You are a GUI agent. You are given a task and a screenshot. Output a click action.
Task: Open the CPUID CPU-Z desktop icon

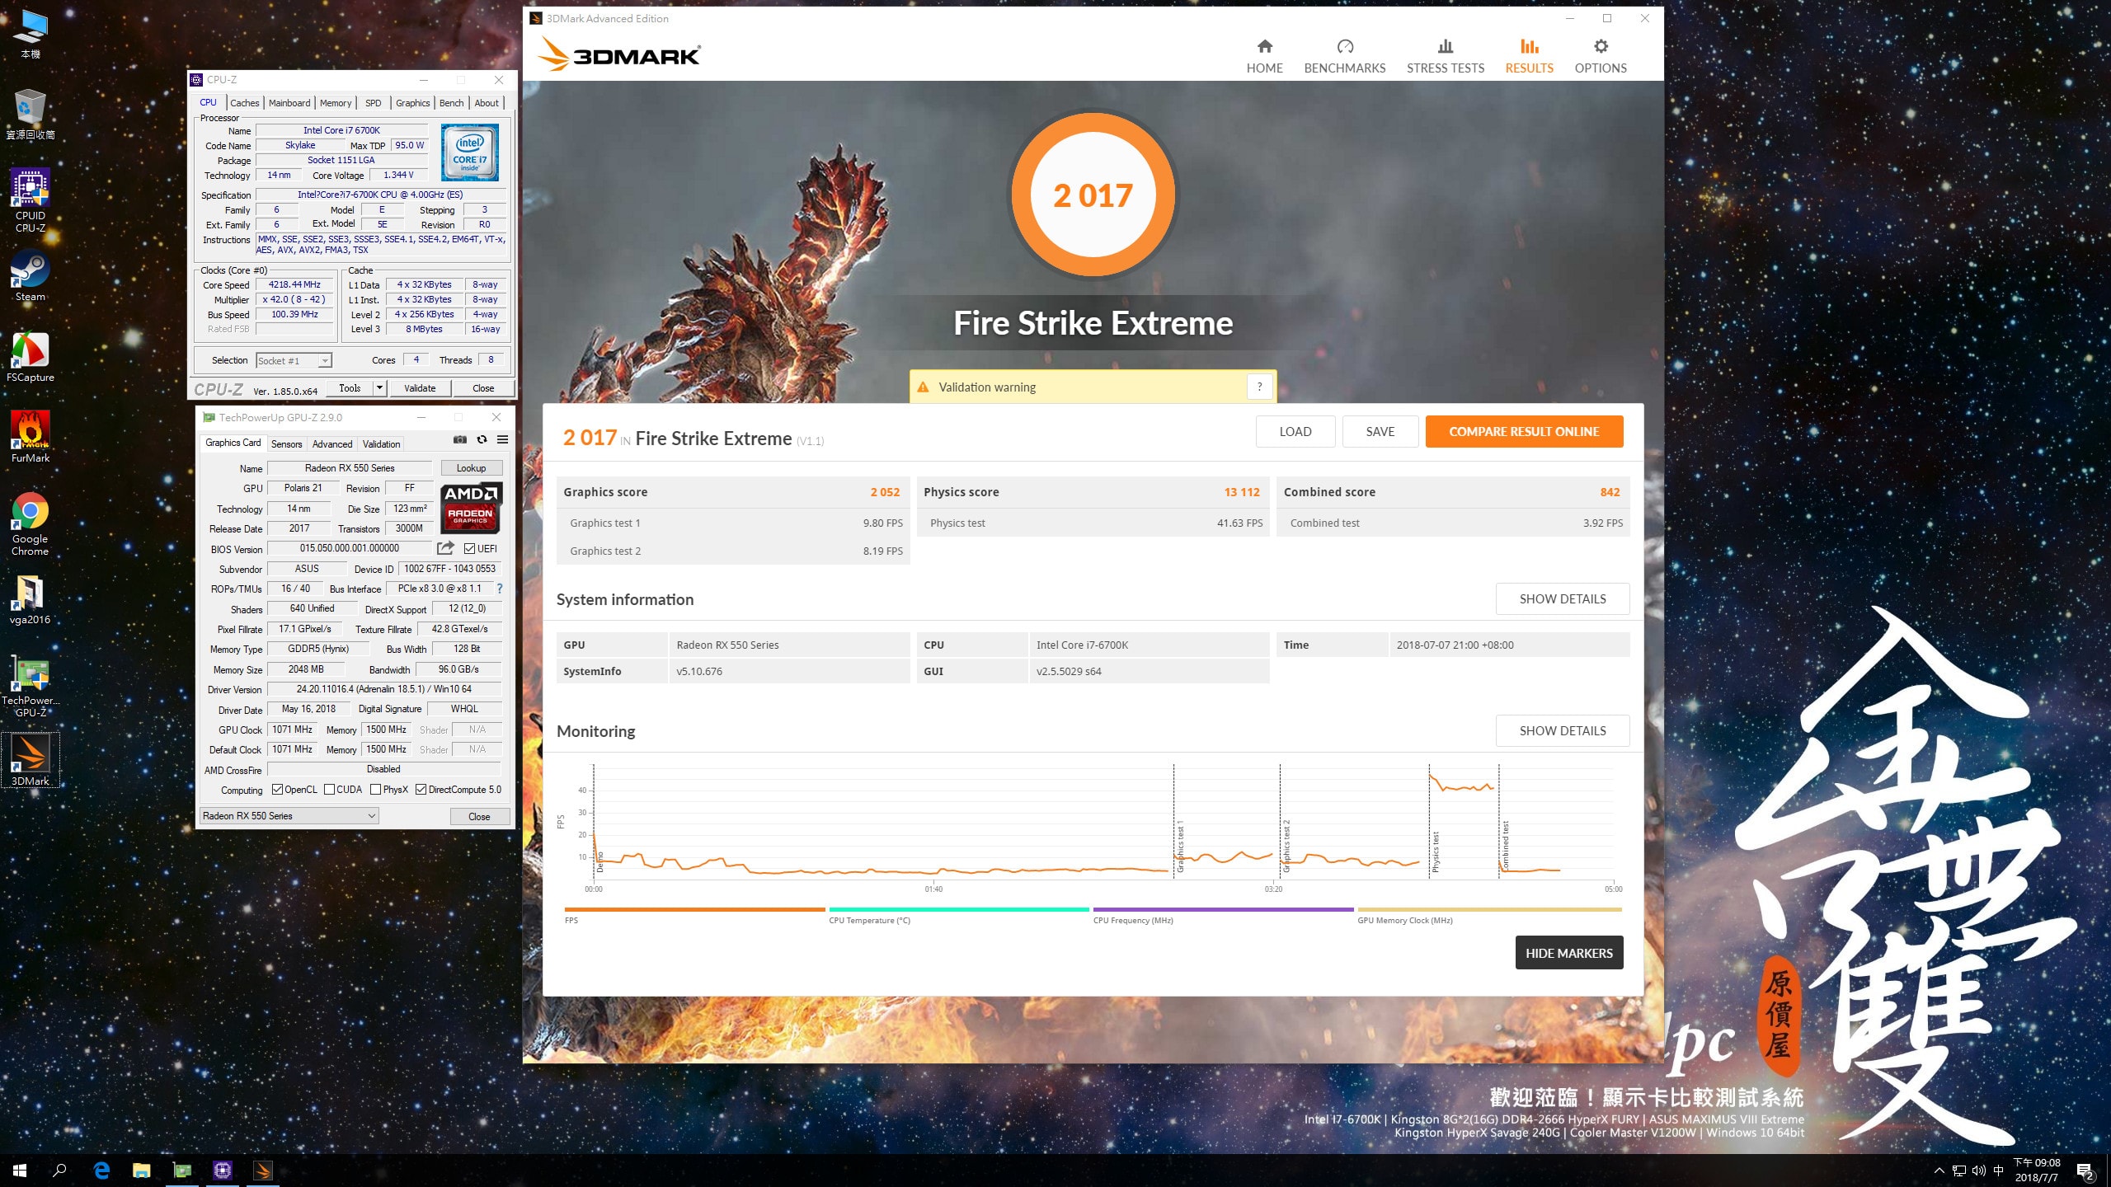click(x=30, y=200)
